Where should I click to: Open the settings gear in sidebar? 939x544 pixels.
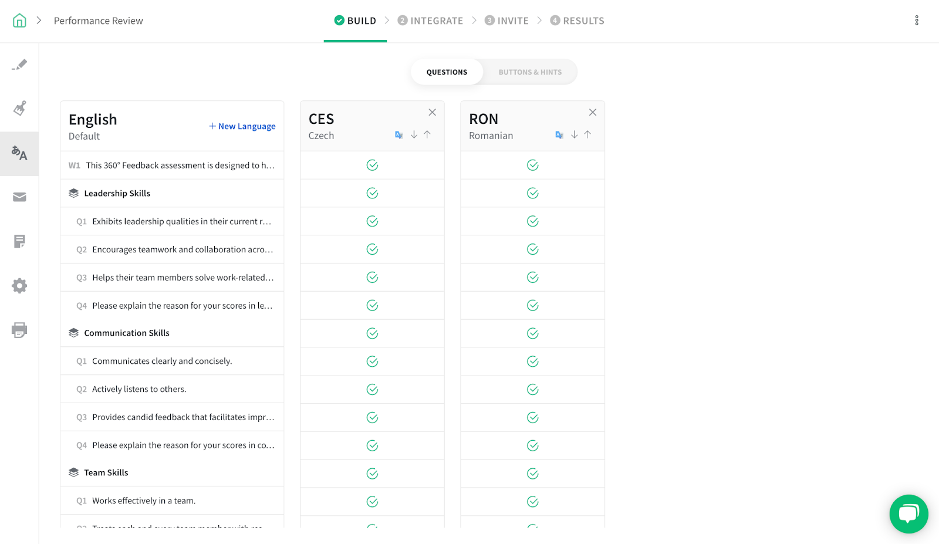19,286
